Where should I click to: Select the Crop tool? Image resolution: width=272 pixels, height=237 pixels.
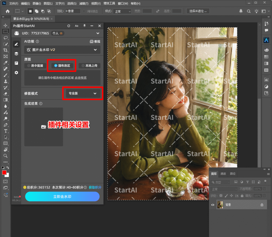5,50
